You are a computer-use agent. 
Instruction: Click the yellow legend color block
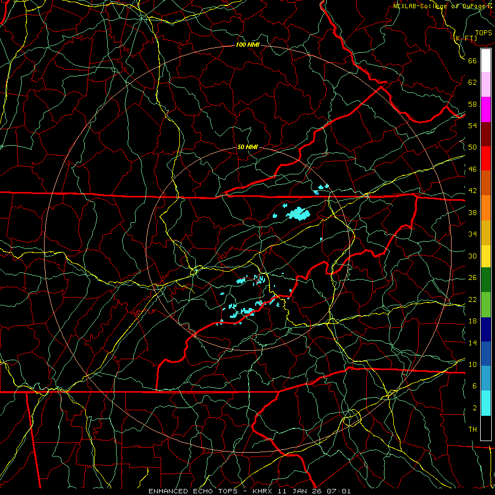coord(486,256)
